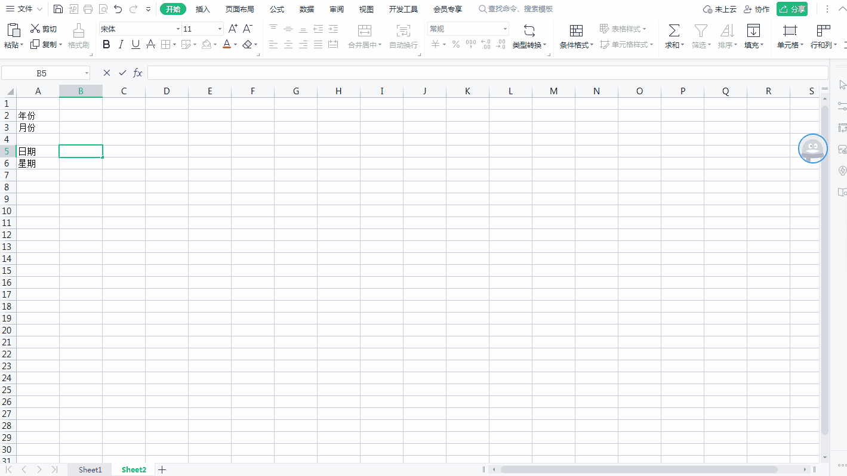This screenshot has height=476, width=847.
Task: Switch to the Page Layout (页面布局) tab
Action: pyautogui.click(x=240, y=9)
